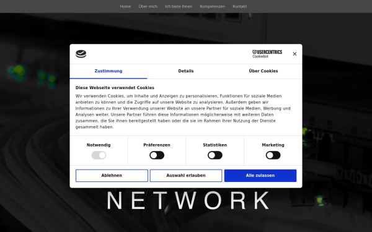This screenshot has height=232, width=372.
Task: Enable the Statistiken cookie switch
Action: click(215, 155)
